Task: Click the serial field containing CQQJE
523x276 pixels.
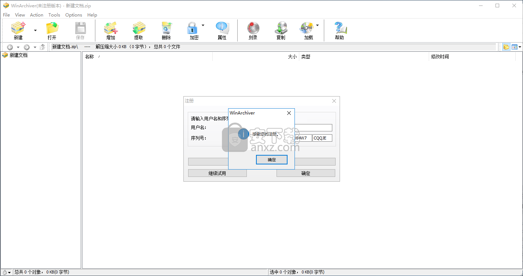Action: click(322, 138)
